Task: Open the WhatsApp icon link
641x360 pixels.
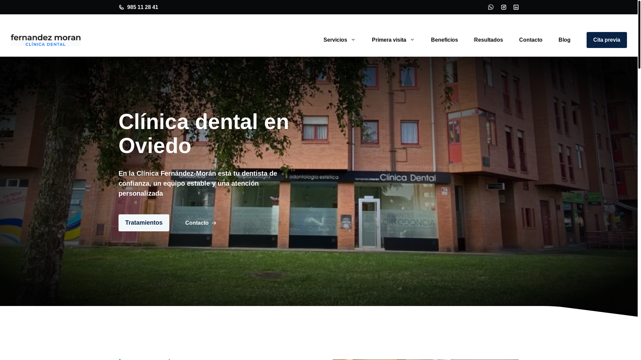Action: [491, 7]
